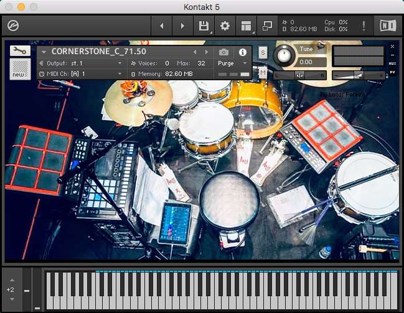
Task: Load next instrument via header right arrow
Action: pos(207,52)
